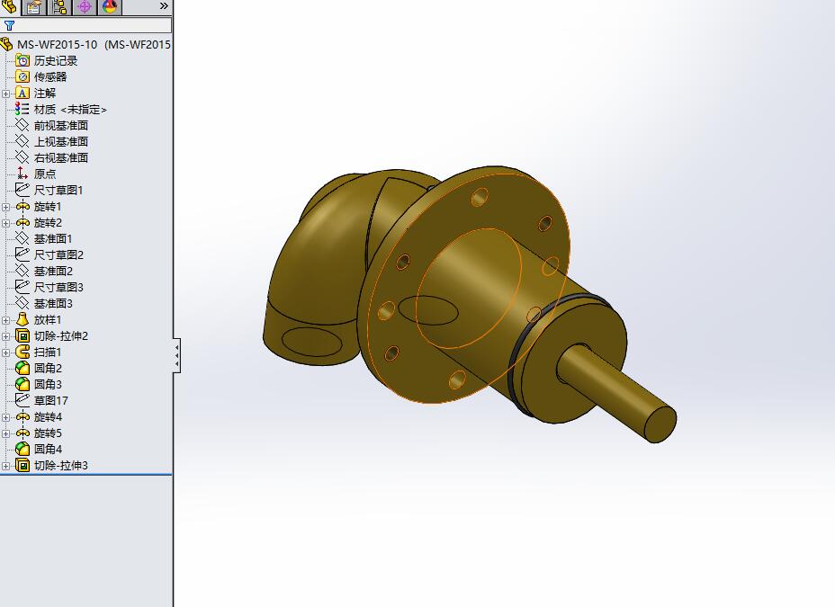The height and width of the screenshot is (607, 835).
Task: Select the 尺寸草图1 sketch icon
Action: [x=22, y=190]
